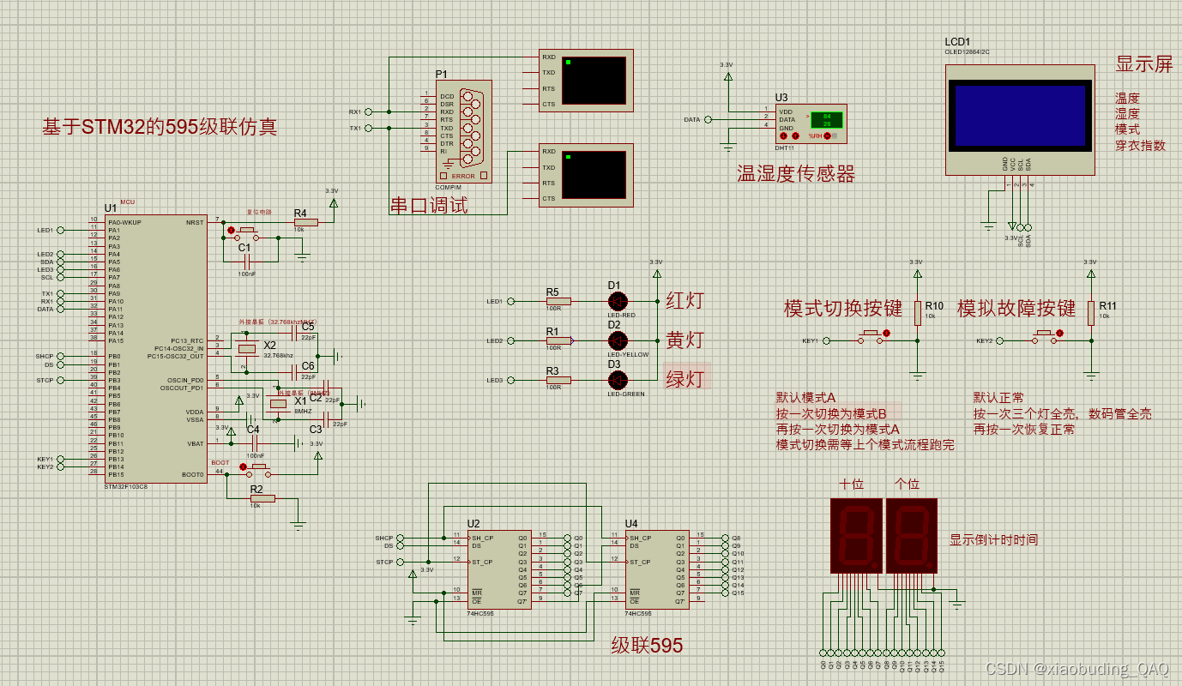The image size is (1182, 686).
Task: Select the green LED D3
Action: [618, 380]
